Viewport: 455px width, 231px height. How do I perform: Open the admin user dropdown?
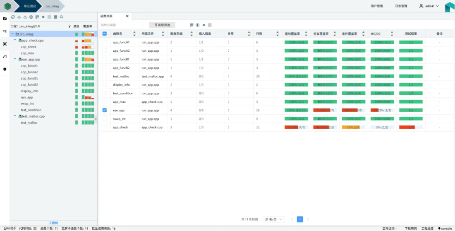(x=429, y=6)
